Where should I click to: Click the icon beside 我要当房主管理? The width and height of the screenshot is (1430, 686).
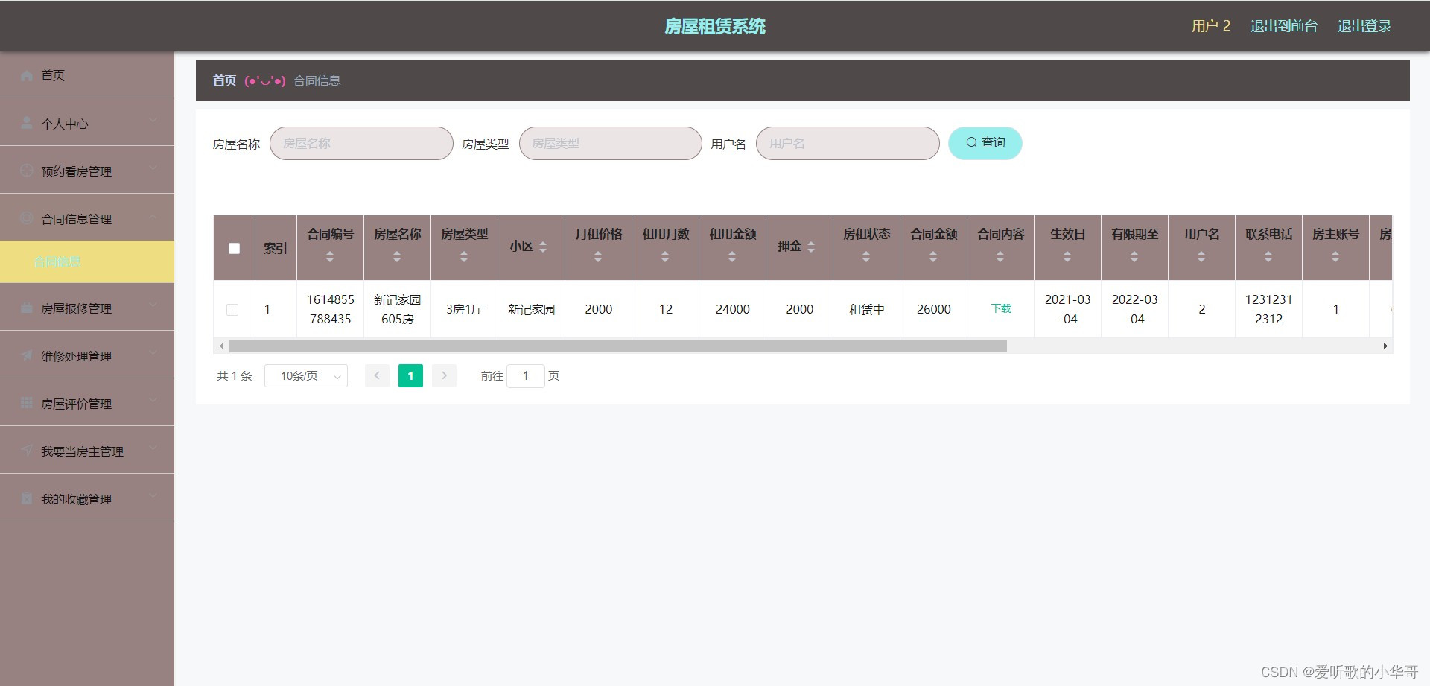27,451
